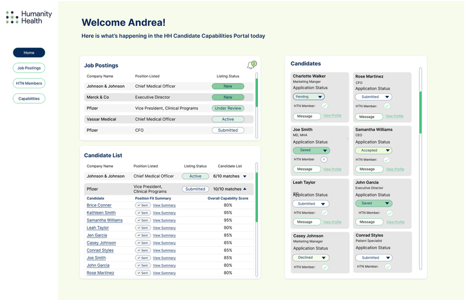Collapse the 10/10 matches list for Pfizer
Image resolution: width=465 pixels, height=300 pixels.
(245, 189)
